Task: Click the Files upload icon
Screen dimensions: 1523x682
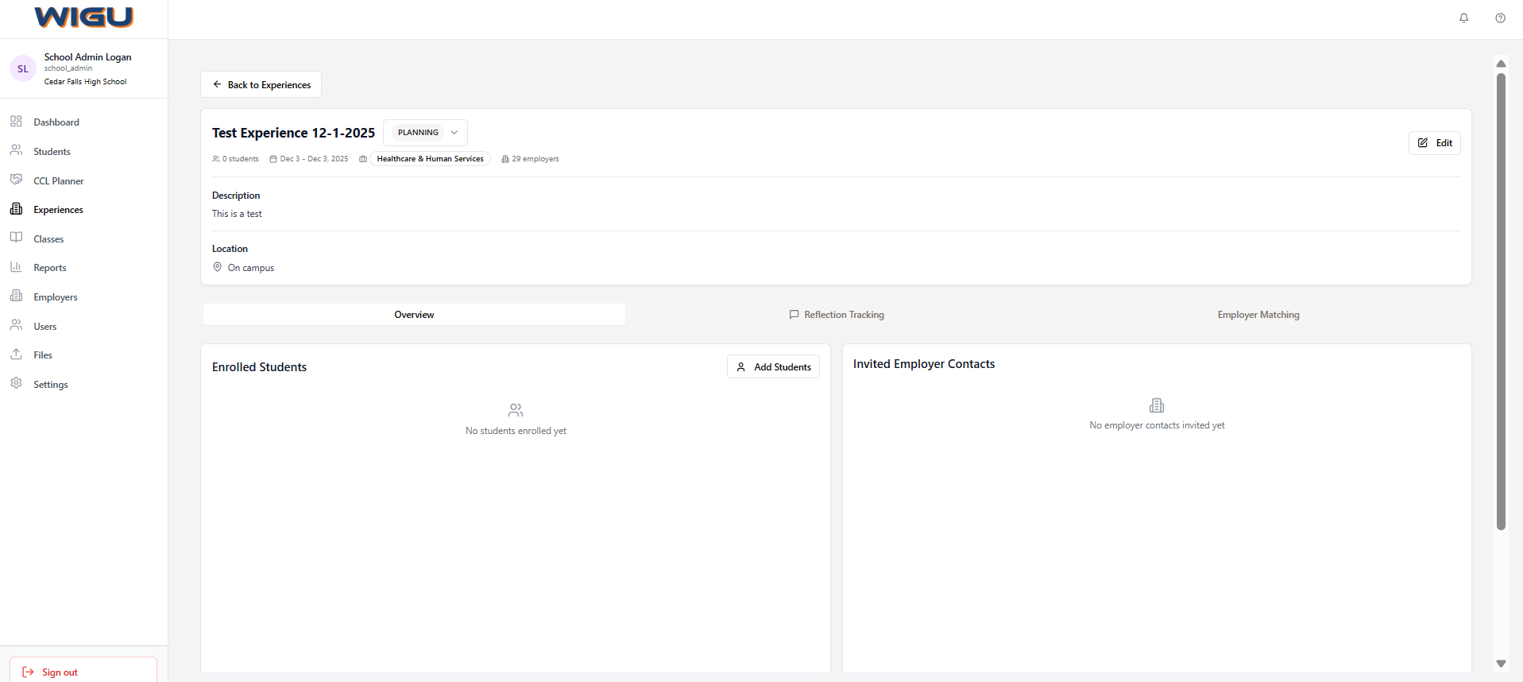Action: tap(16, 355)
